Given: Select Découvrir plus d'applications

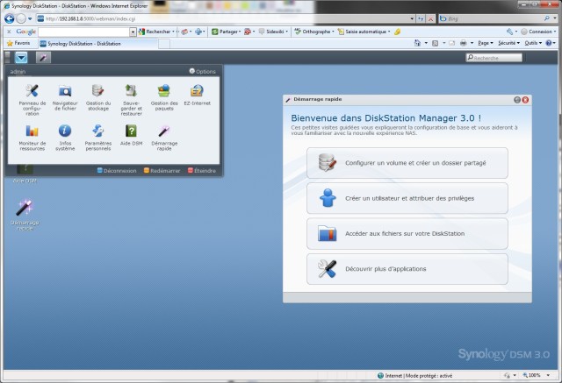Looking at the screenshot, I should [407, 269].
